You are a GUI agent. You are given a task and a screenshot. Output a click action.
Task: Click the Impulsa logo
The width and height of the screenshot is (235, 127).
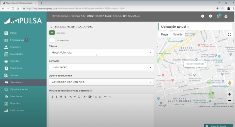click(x=23, y=21)
